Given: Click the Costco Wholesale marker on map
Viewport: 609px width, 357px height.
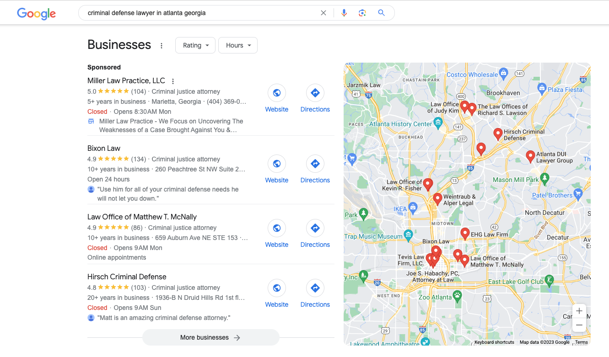Looking at the screenshot, I should pos(504,73).
